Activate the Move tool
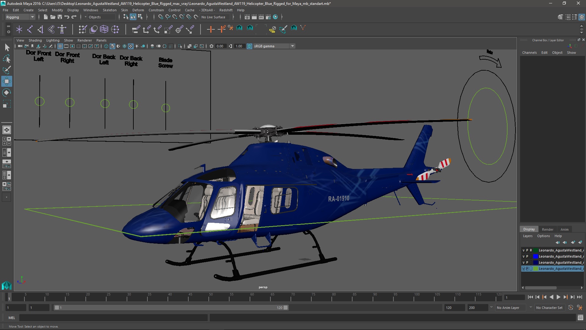This screenshot has width=586, height=330. 7,81
